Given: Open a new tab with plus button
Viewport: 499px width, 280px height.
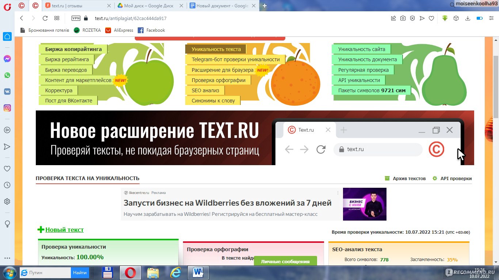Looking at the screenshot, I should pos(265,5).
